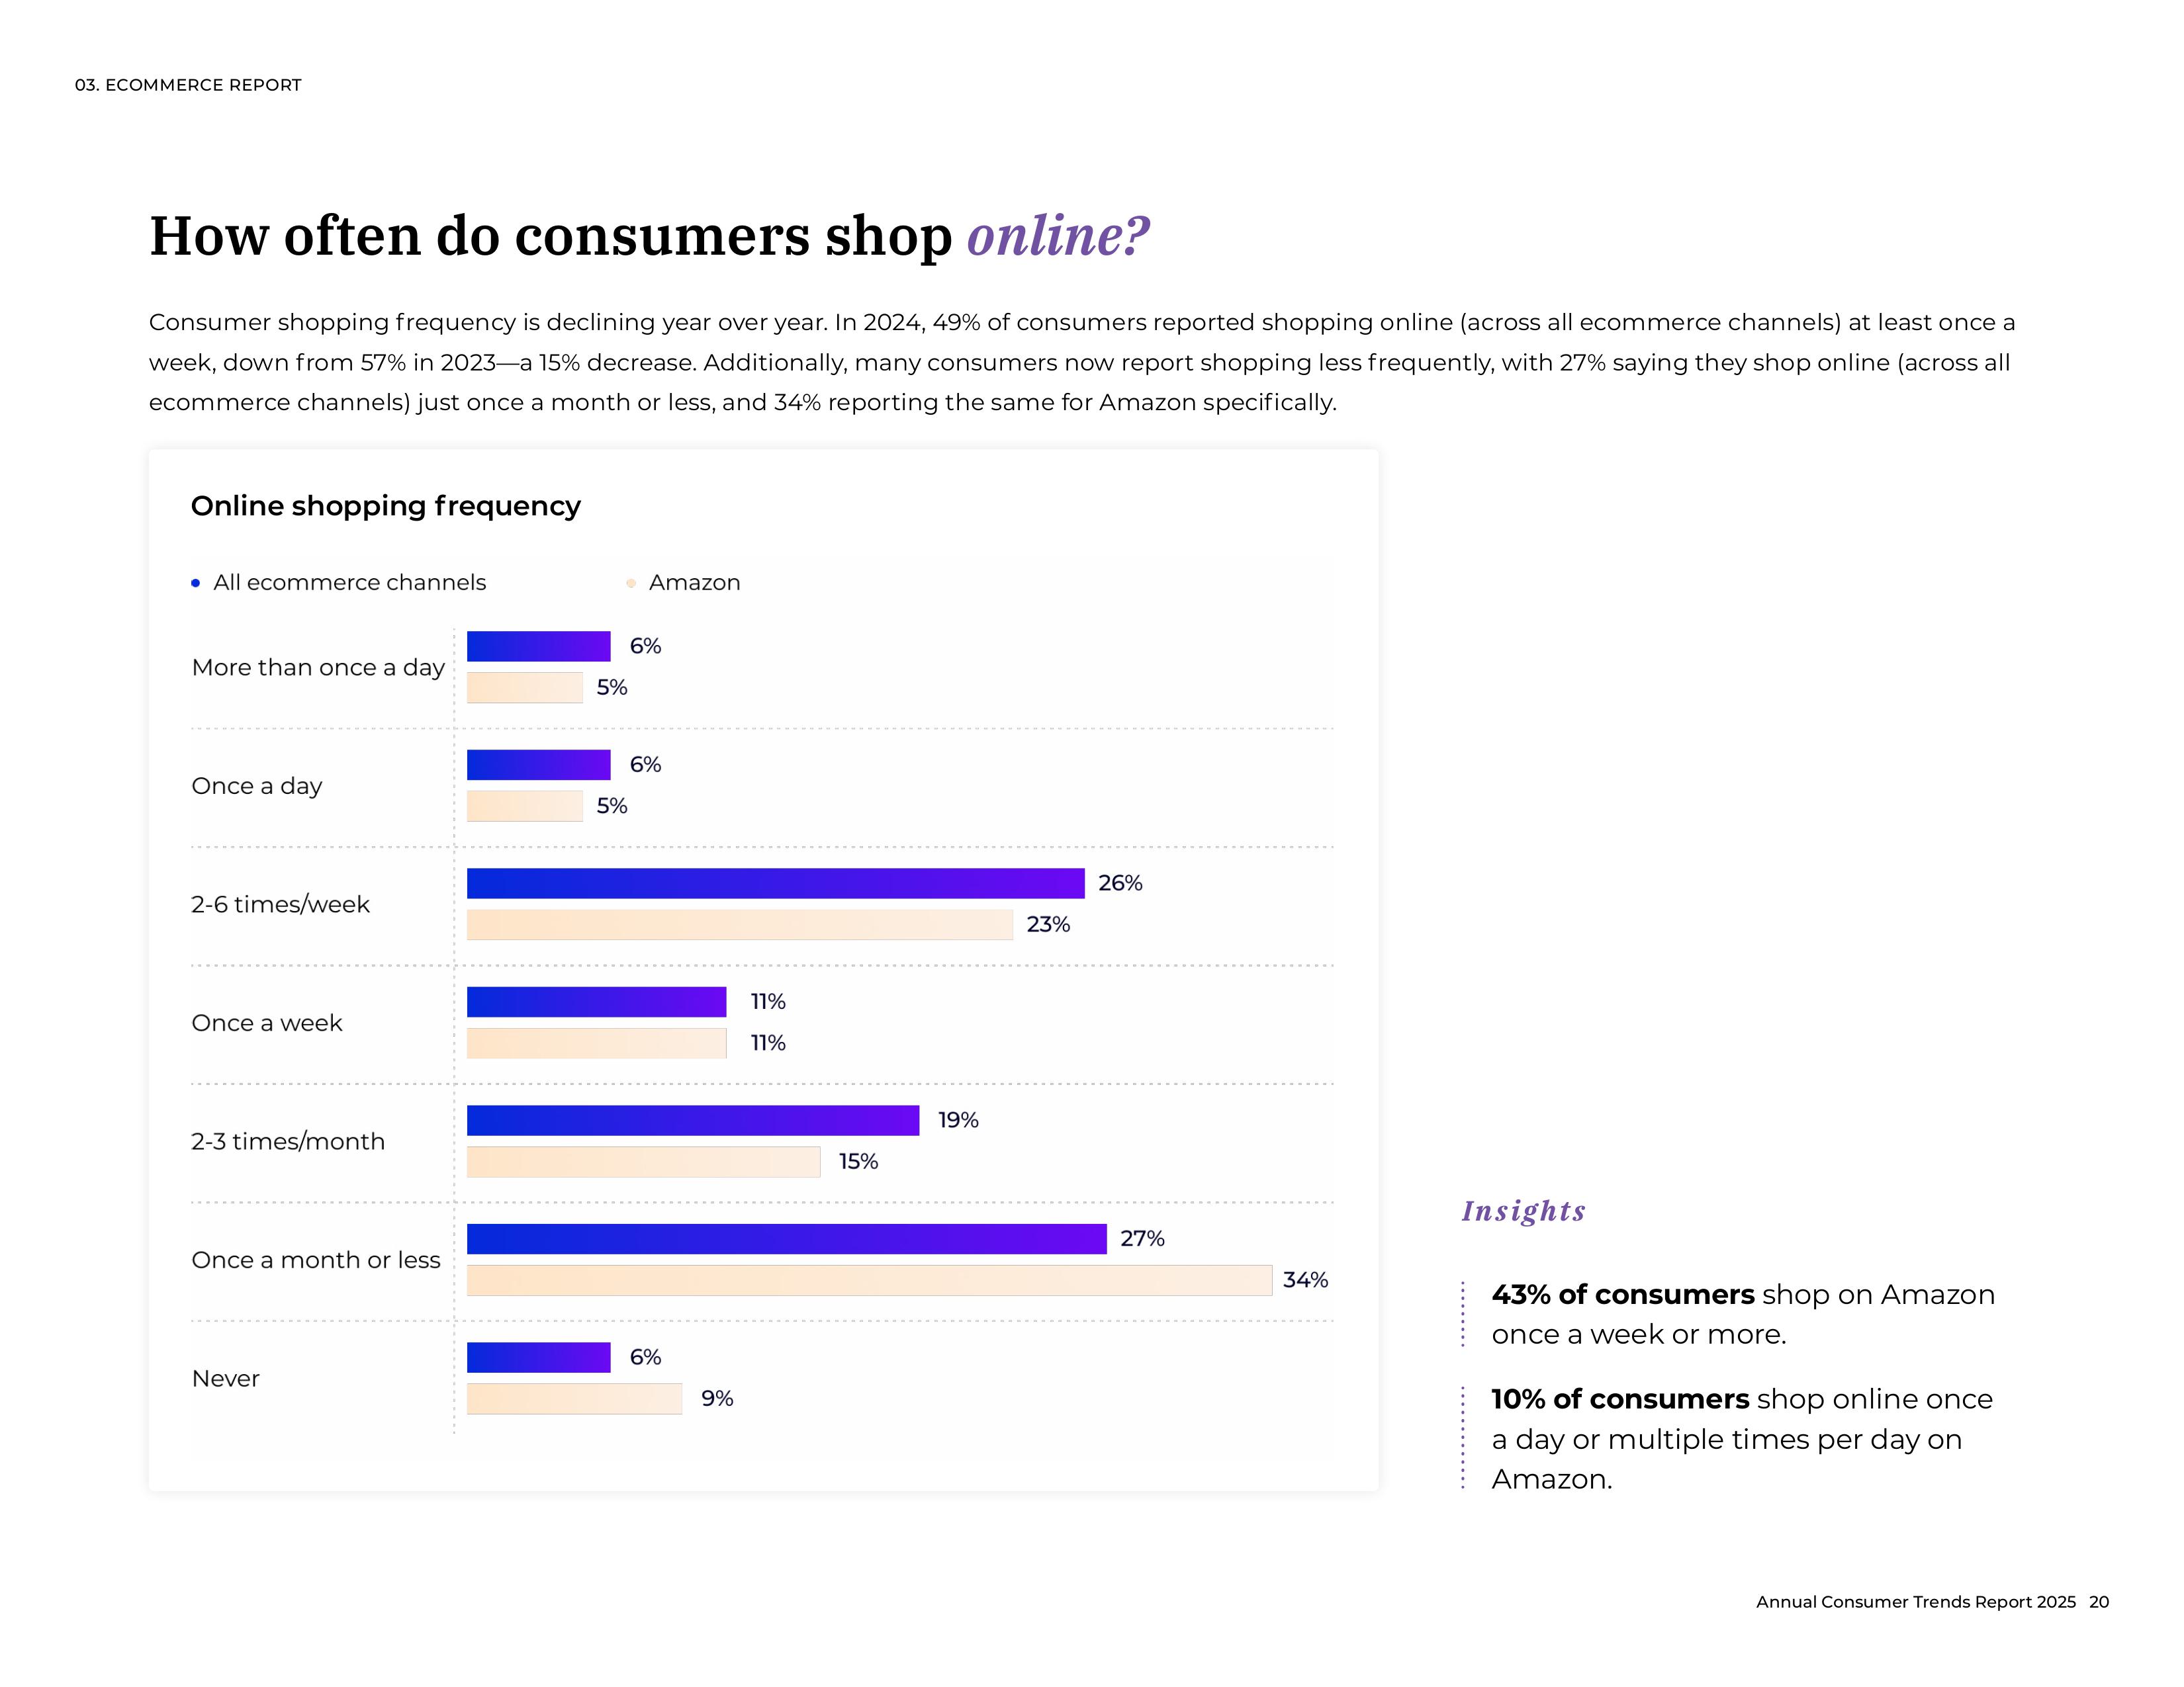Click the 19% bar for 2-3 times/month
Screen dimensions: 2184x1687
click(x=692, y=1120)
